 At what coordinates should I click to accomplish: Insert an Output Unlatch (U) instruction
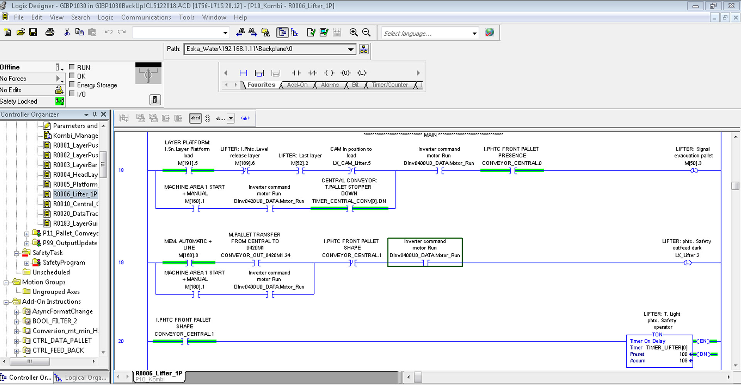click(x=346, y=73)
